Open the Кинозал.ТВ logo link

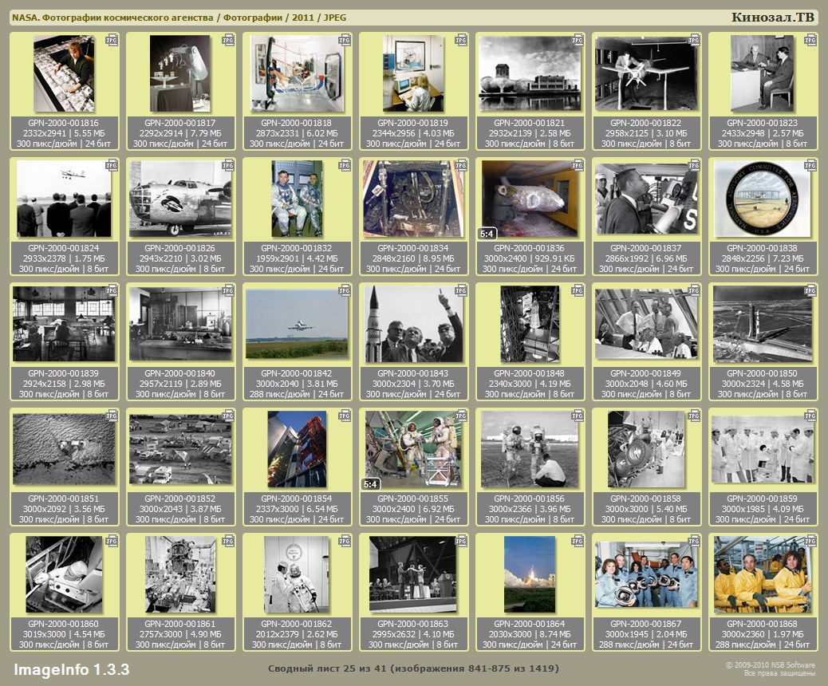pos(772,18)
